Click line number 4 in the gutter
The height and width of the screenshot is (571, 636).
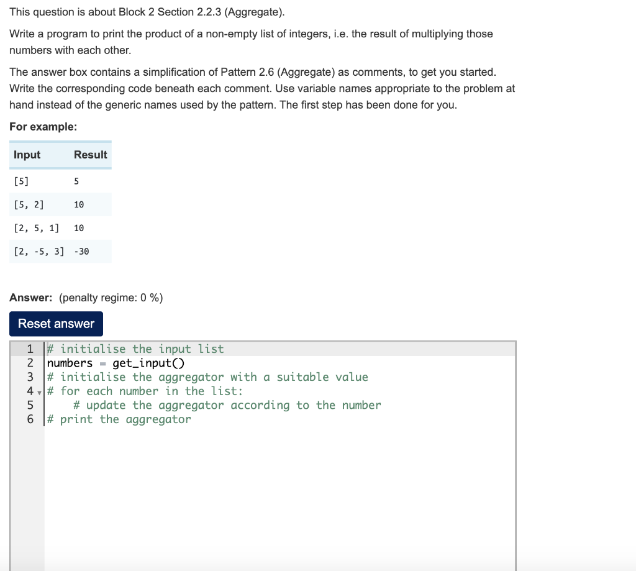pyautogui.click(x=30, y=391)
